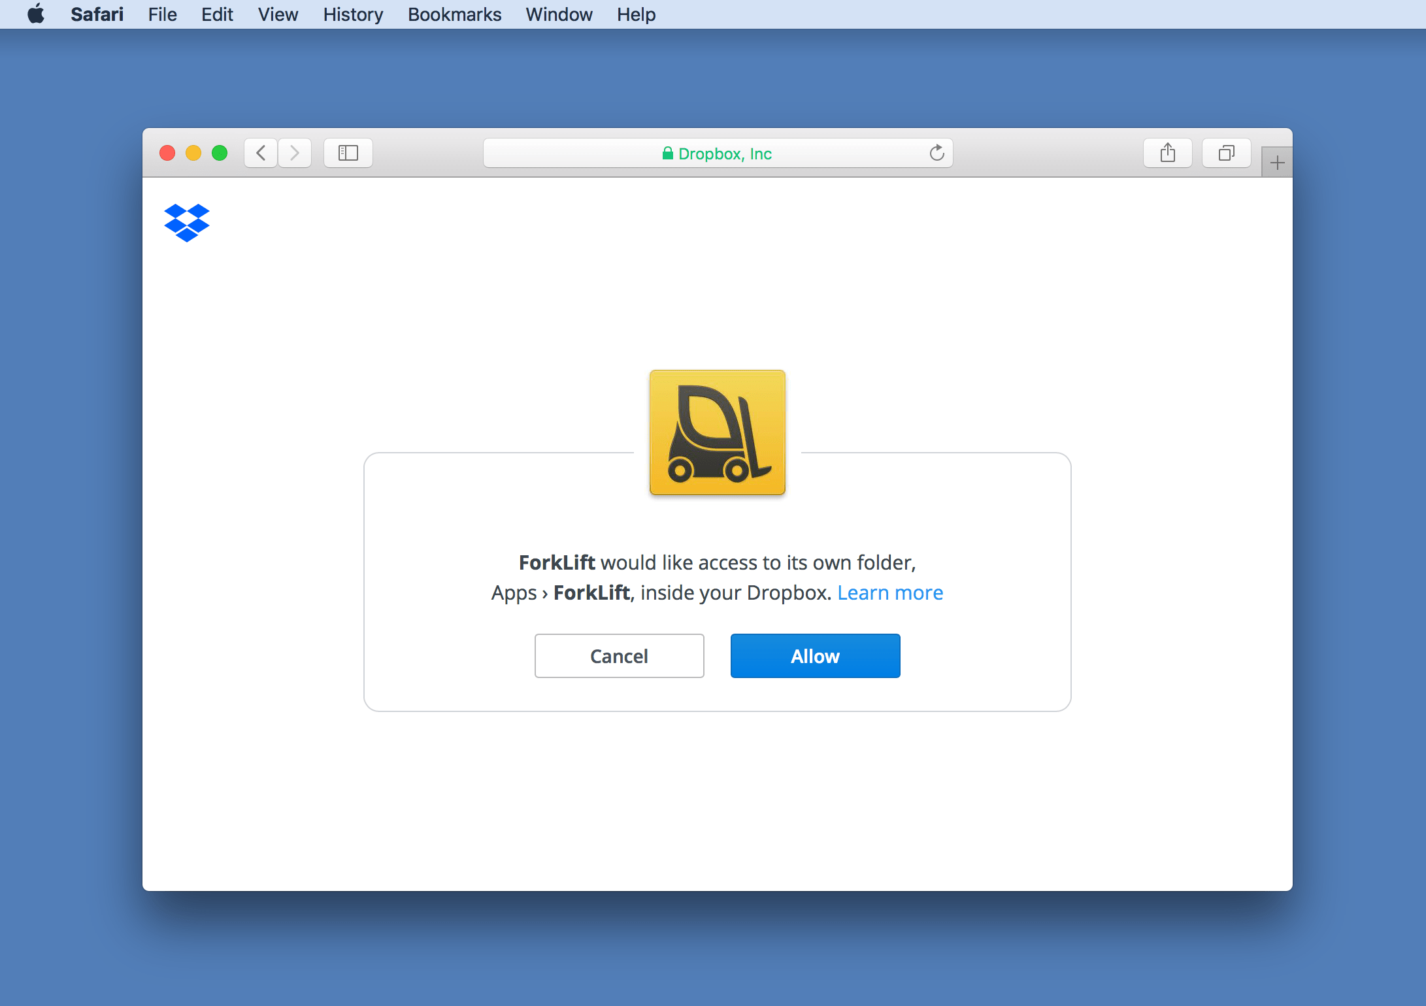The height and width of the screenshot is (1006, 1426).
Task: Click the green fullscreen window button
Action: tap(220, 153)
